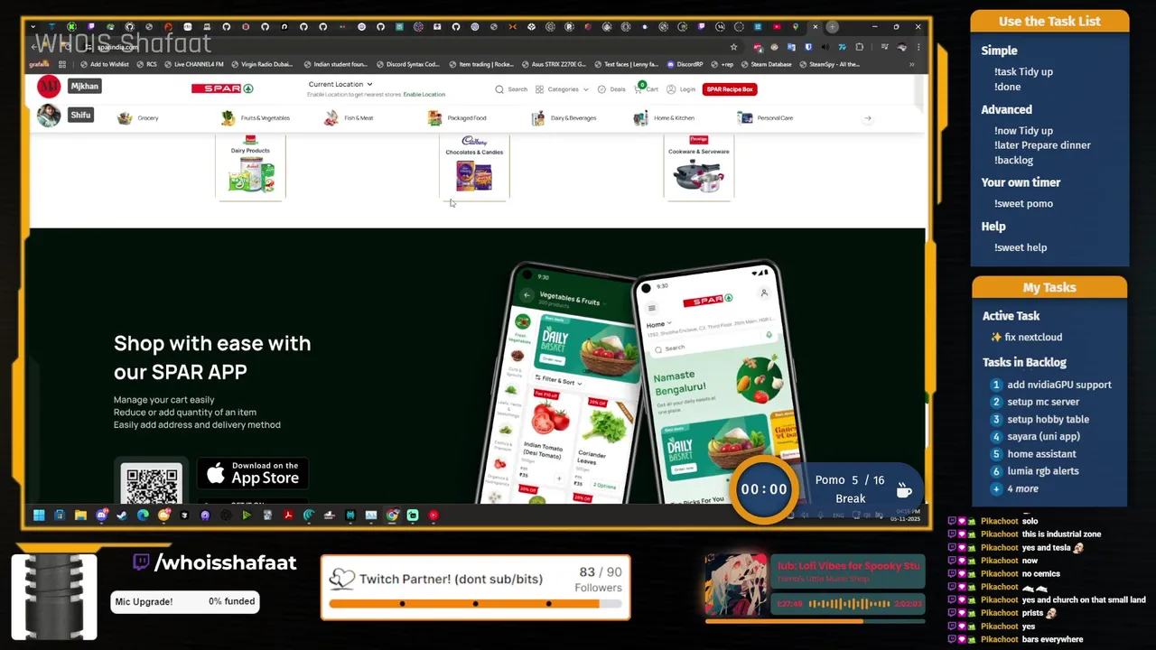Click the Lofi music progress bar

(x=815, y=621)
